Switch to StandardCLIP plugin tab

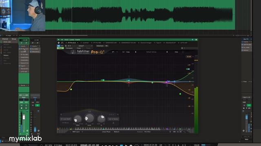170,43
